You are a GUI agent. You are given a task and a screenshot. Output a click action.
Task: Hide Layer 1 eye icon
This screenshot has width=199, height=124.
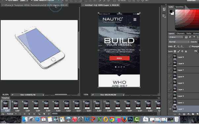click(170, 109)
